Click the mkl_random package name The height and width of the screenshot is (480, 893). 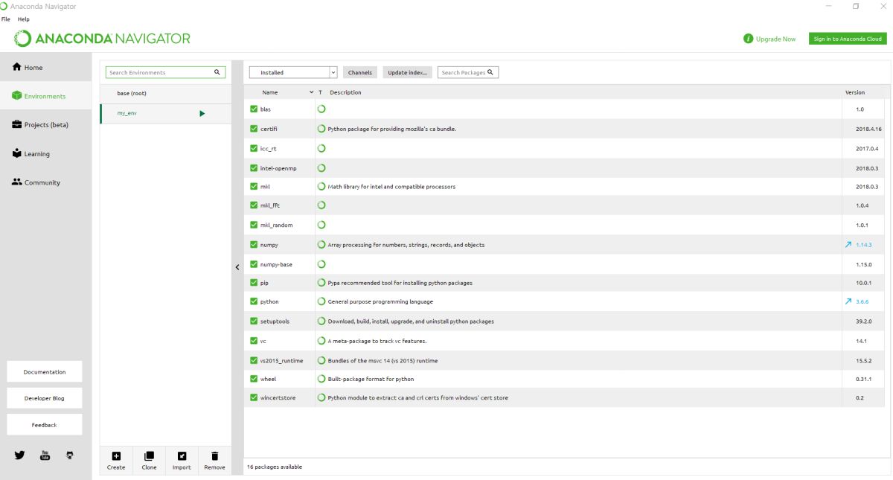point(276,225)
